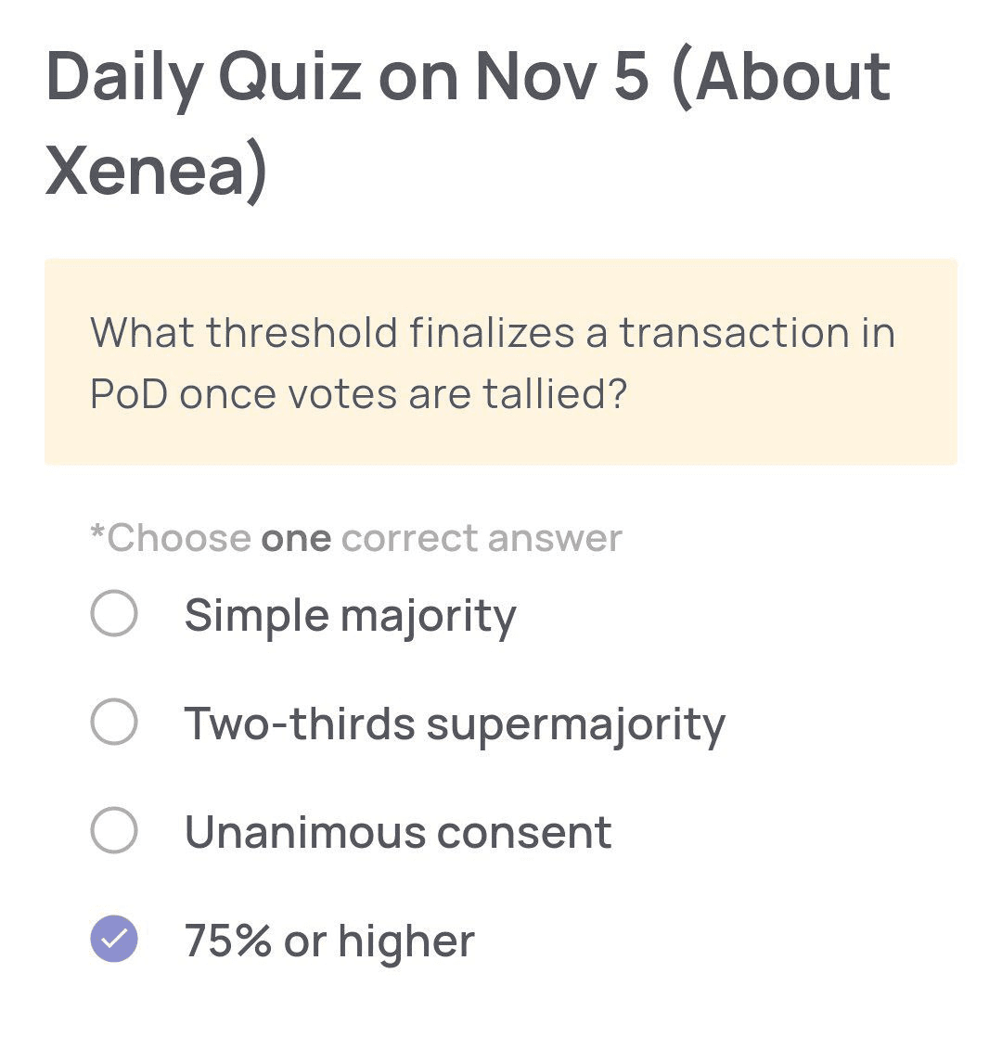Screen dimensions: 1002x1050
Task: Click the "Simple majority" answer label
Action: 350,616
